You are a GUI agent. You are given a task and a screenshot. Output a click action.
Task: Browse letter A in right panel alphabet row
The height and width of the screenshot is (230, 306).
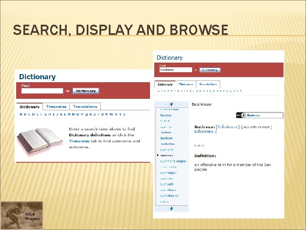pos(159,91)
